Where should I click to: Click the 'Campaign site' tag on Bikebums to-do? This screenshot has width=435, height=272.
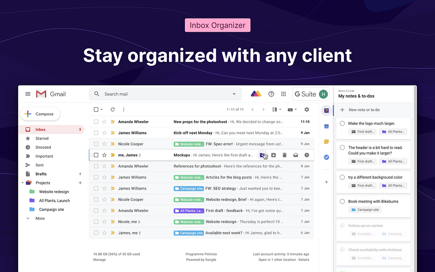[x=365, y=210]
